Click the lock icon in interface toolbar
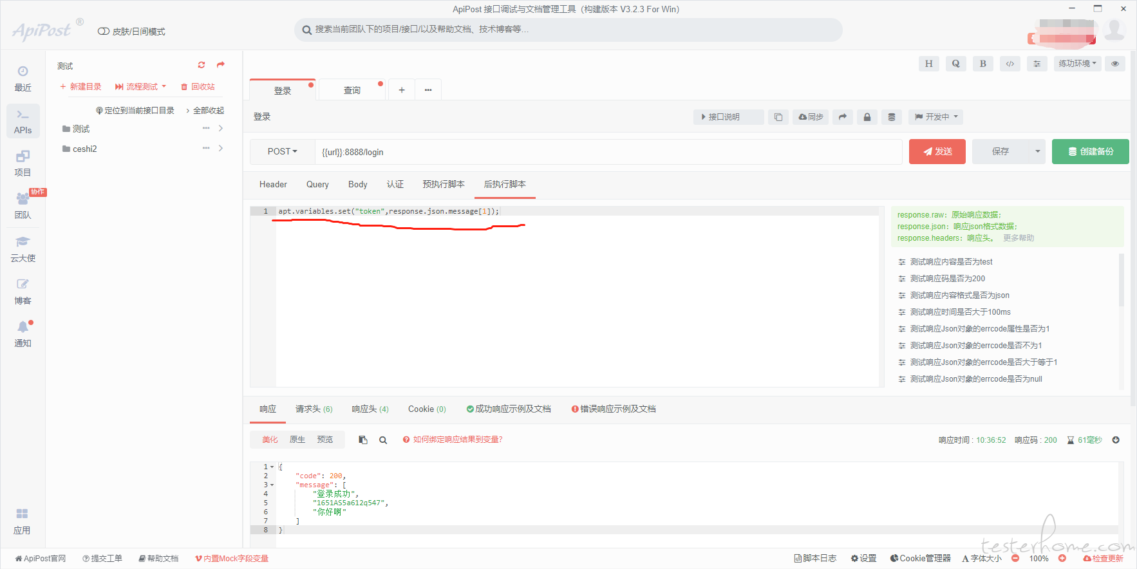 [x=867, y=117]
